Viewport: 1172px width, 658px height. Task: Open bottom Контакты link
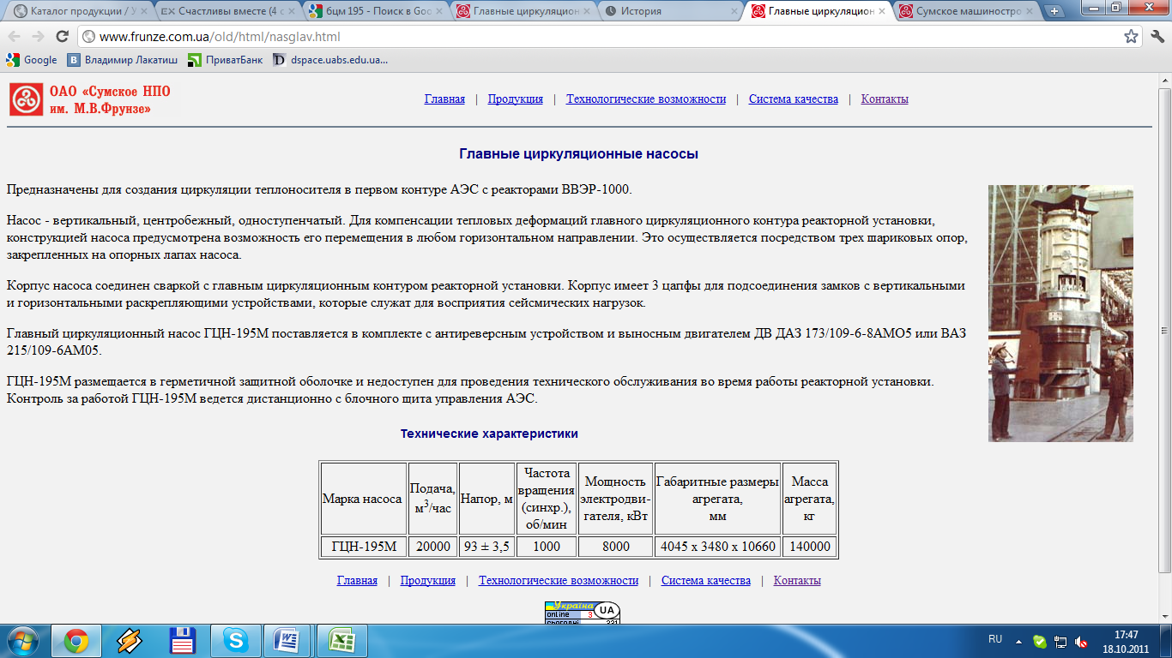point(797,581)
